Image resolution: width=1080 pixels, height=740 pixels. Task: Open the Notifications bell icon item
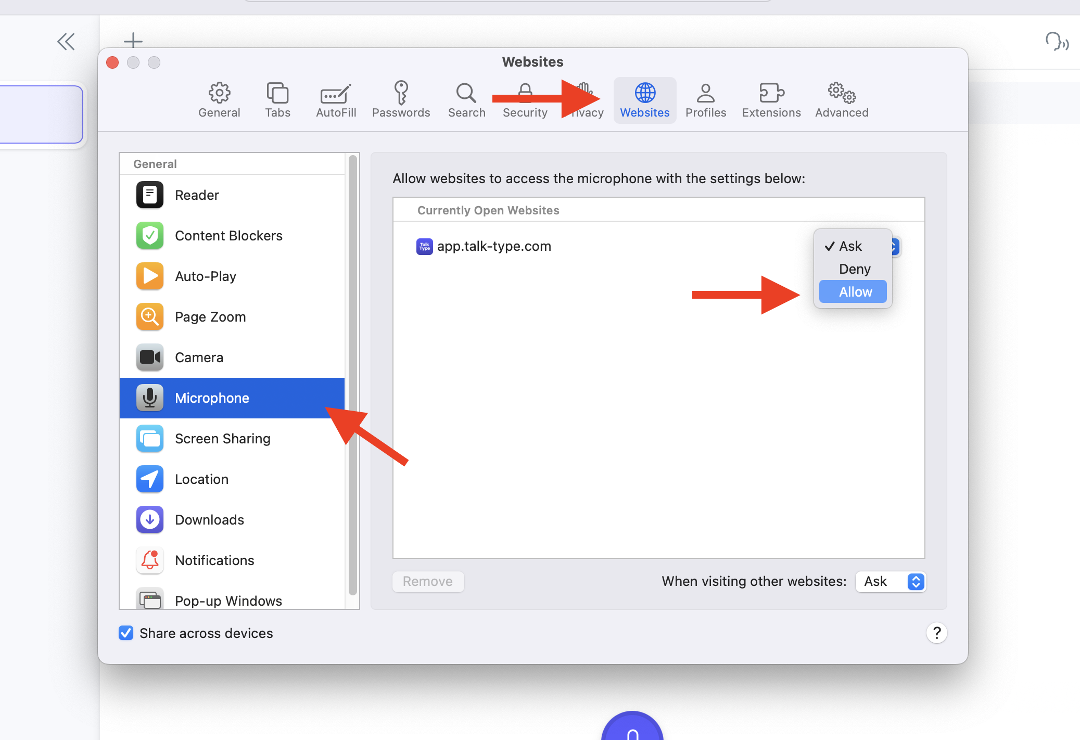pos(150,560)
